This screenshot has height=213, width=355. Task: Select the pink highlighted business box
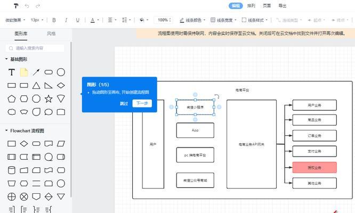[x=314, y=168]
